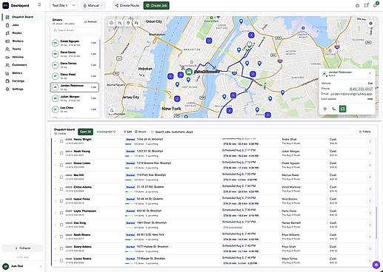Expand the Avery Adams job row
The image size is (383, 272).
tap(56, 248)
